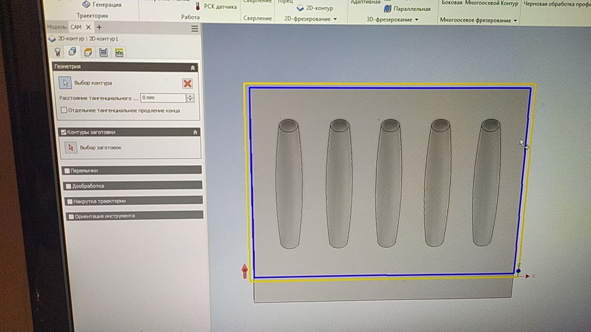Enable the Ориентация инструмента checkbox

point(71,216)
